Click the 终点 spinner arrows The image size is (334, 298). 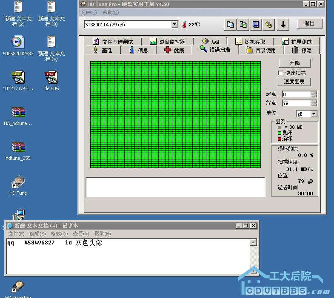pyautogui.click(x=314, y=103)
